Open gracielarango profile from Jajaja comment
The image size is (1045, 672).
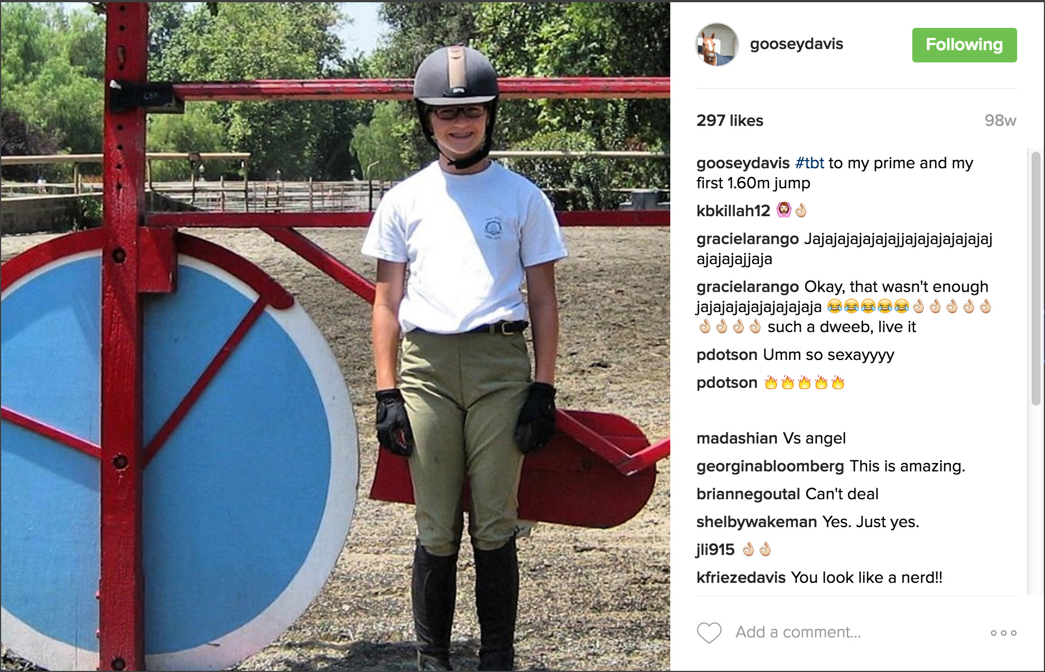coord(748,239)
